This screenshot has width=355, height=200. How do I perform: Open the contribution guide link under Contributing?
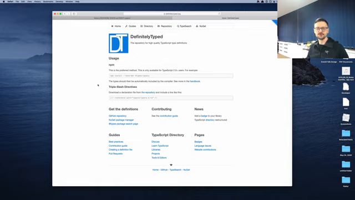pos(169,116)
